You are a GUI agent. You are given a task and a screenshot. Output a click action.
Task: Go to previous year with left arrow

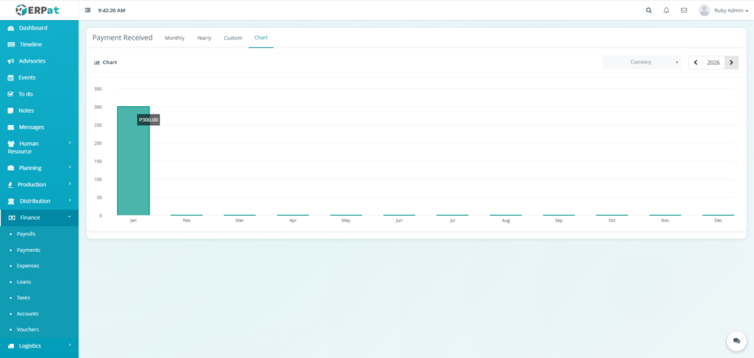695,63
